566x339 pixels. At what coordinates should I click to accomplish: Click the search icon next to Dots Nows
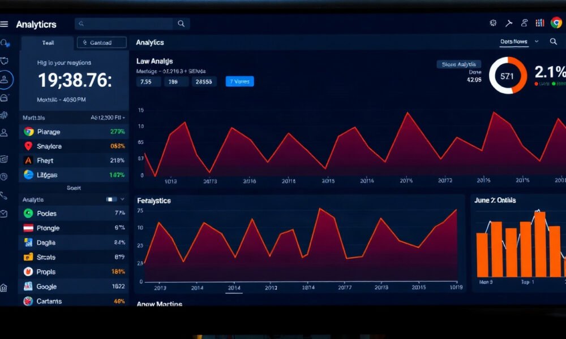553,41
